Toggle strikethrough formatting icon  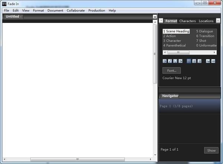[181, 61]
